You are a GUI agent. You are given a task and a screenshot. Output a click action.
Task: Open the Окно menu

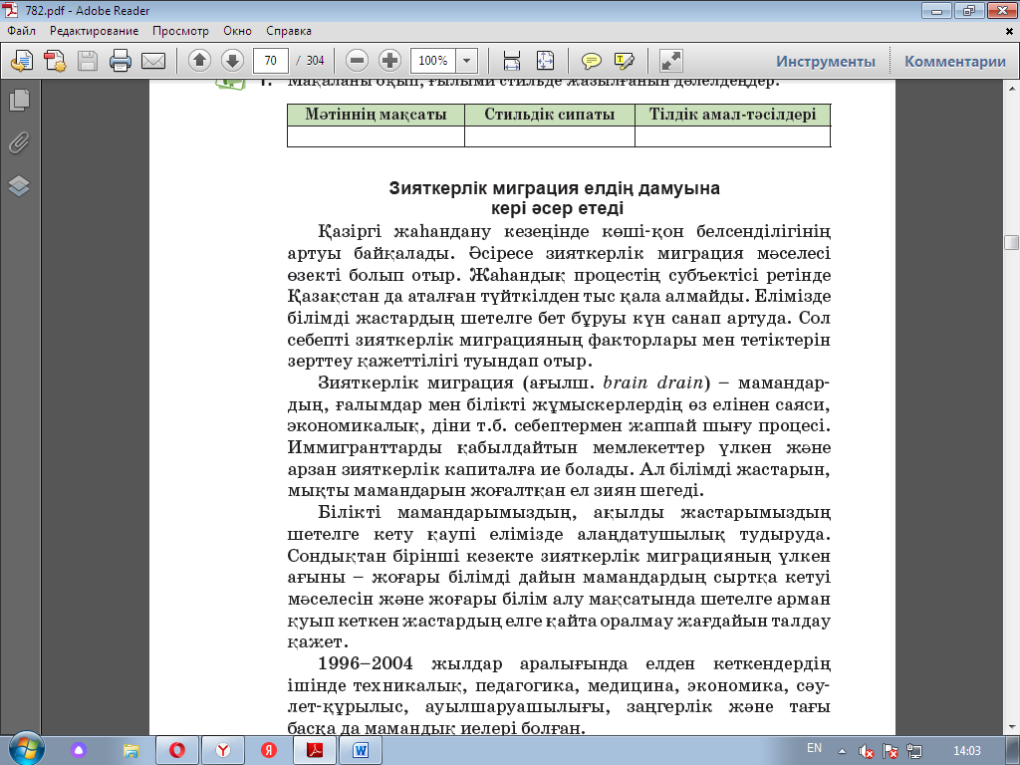coord(237,31)
